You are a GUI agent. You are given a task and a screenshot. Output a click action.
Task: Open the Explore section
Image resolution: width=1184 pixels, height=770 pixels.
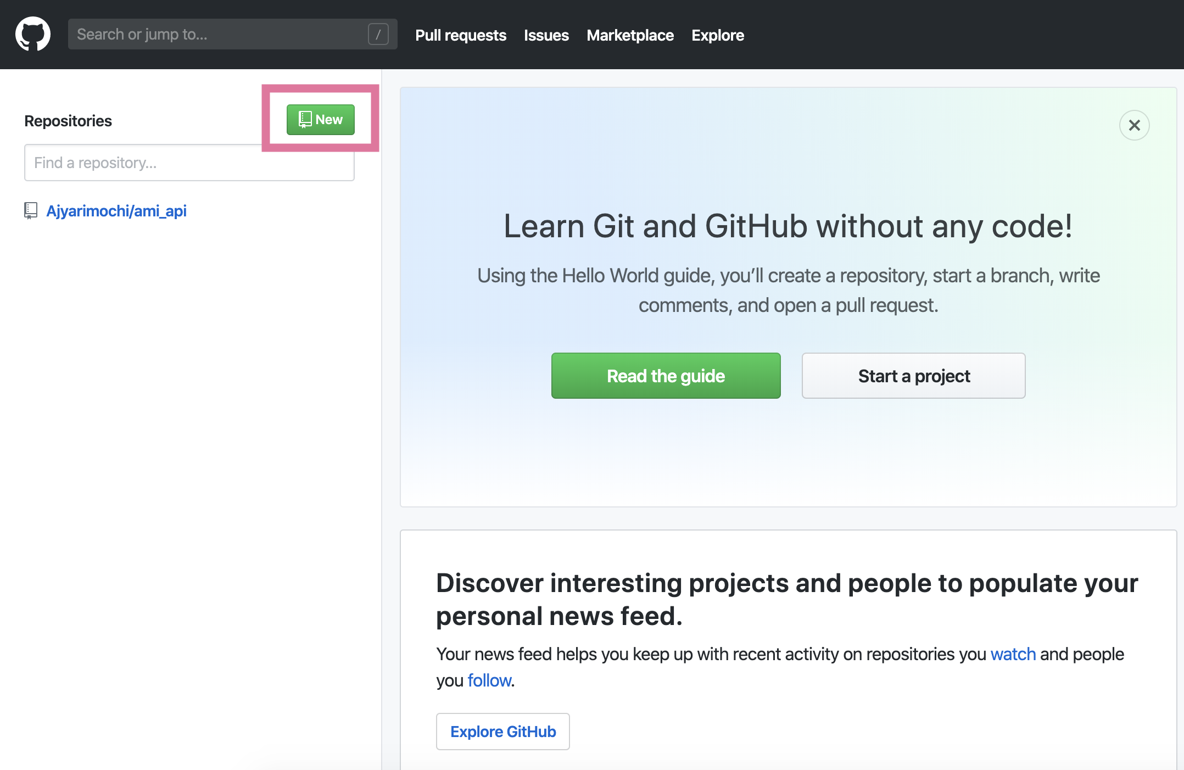coord(718,35)
